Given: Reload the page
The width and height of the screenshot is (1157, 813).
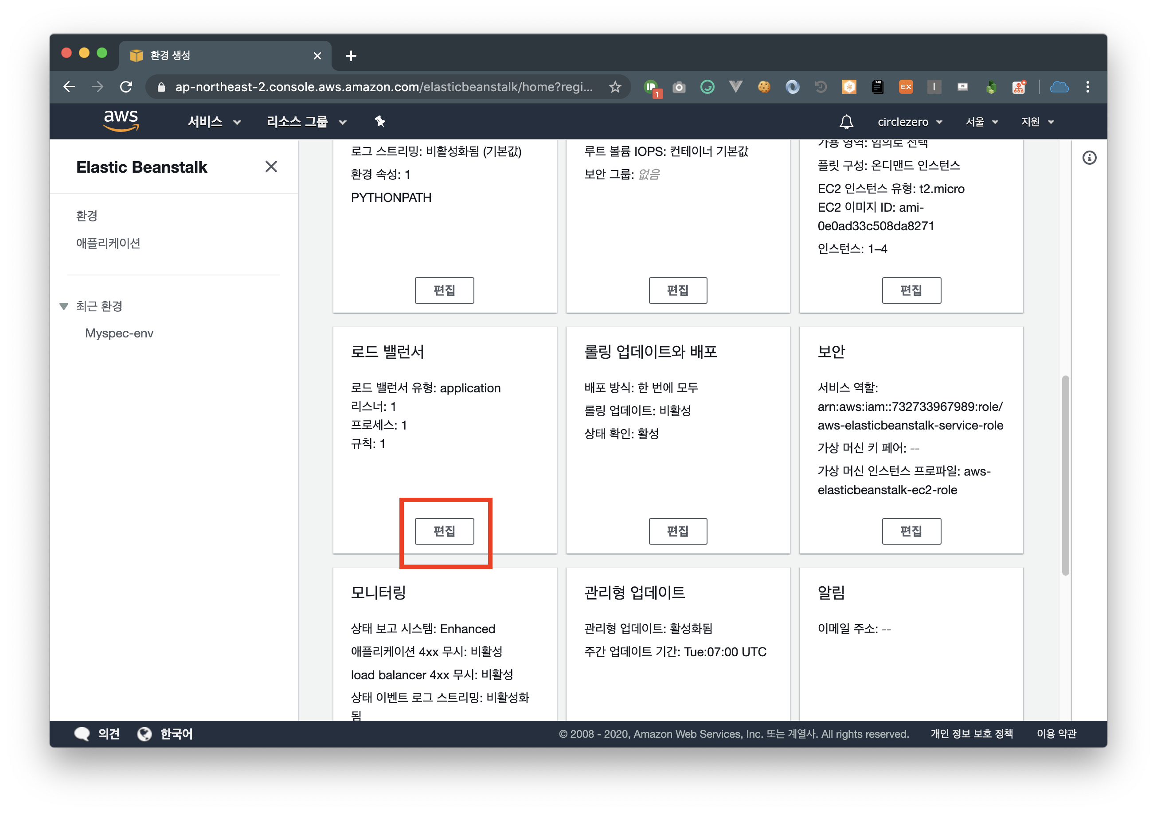Looking at the screenshot, I should point(126,87).
